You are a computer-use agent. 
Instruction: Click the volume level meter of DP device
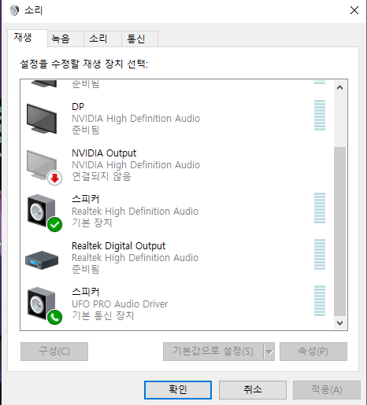point(320,115)
